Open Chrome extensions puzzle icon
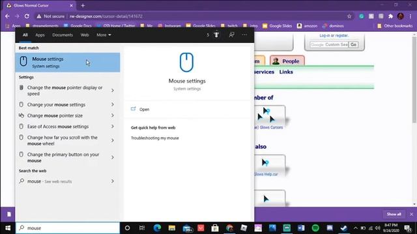This screenshot has height=234, width=417. (391, 16)
